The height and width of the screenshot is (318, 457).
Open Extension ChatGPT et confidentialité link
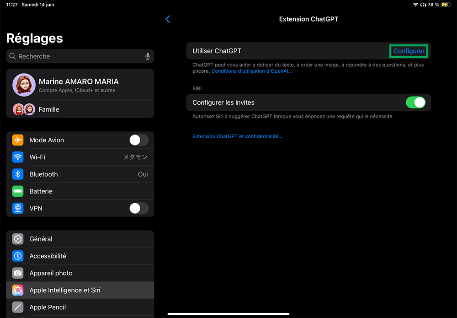[x=237, y=136]
